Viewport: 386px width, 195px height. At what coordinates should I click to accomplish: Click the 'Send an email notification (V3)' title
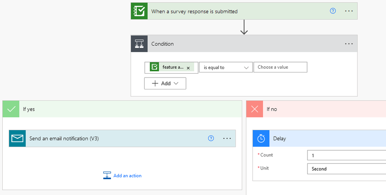pos(64,138)
